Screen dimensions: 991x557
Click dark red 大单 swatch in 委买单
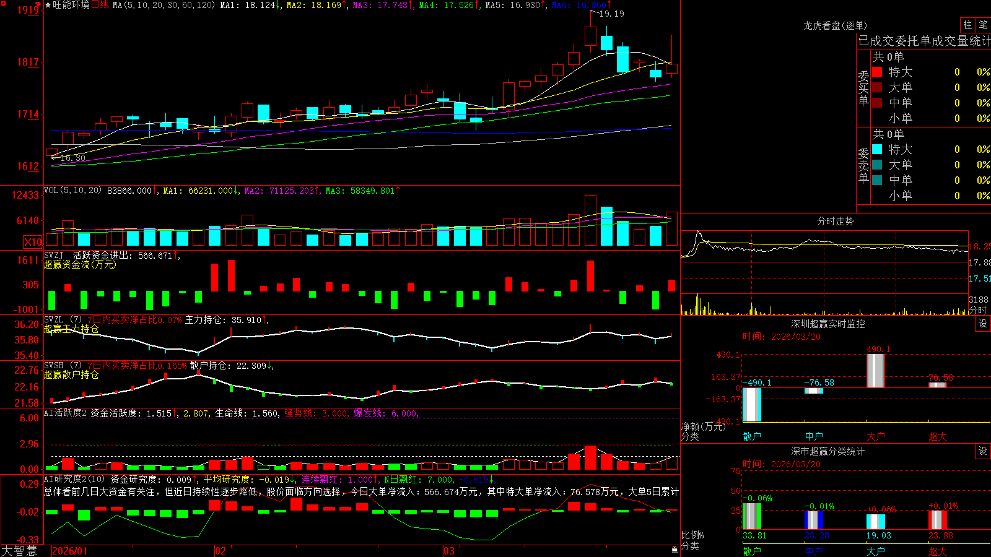point(877,87)
